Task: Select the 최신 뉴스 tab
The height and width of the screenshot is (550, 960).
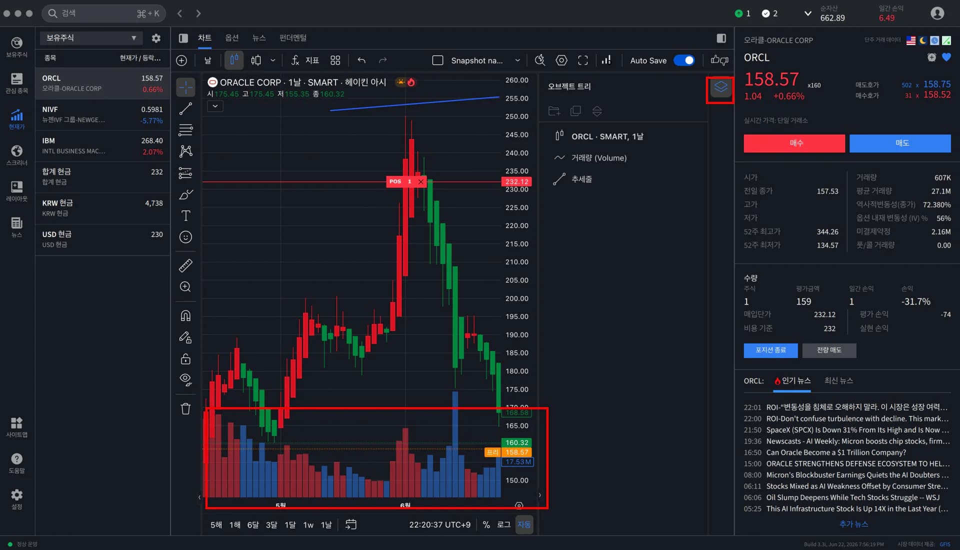Action: point(838,381)
